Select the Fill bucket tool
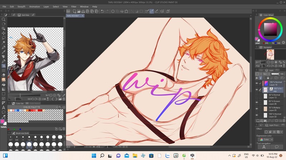The image size is (286, 160). point(4,85)
